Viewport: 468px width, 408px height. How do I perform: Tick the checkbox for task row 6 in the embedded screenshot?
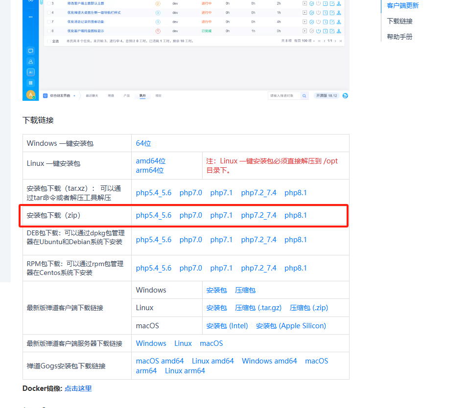pyautogui.click(x=49, y=31)
